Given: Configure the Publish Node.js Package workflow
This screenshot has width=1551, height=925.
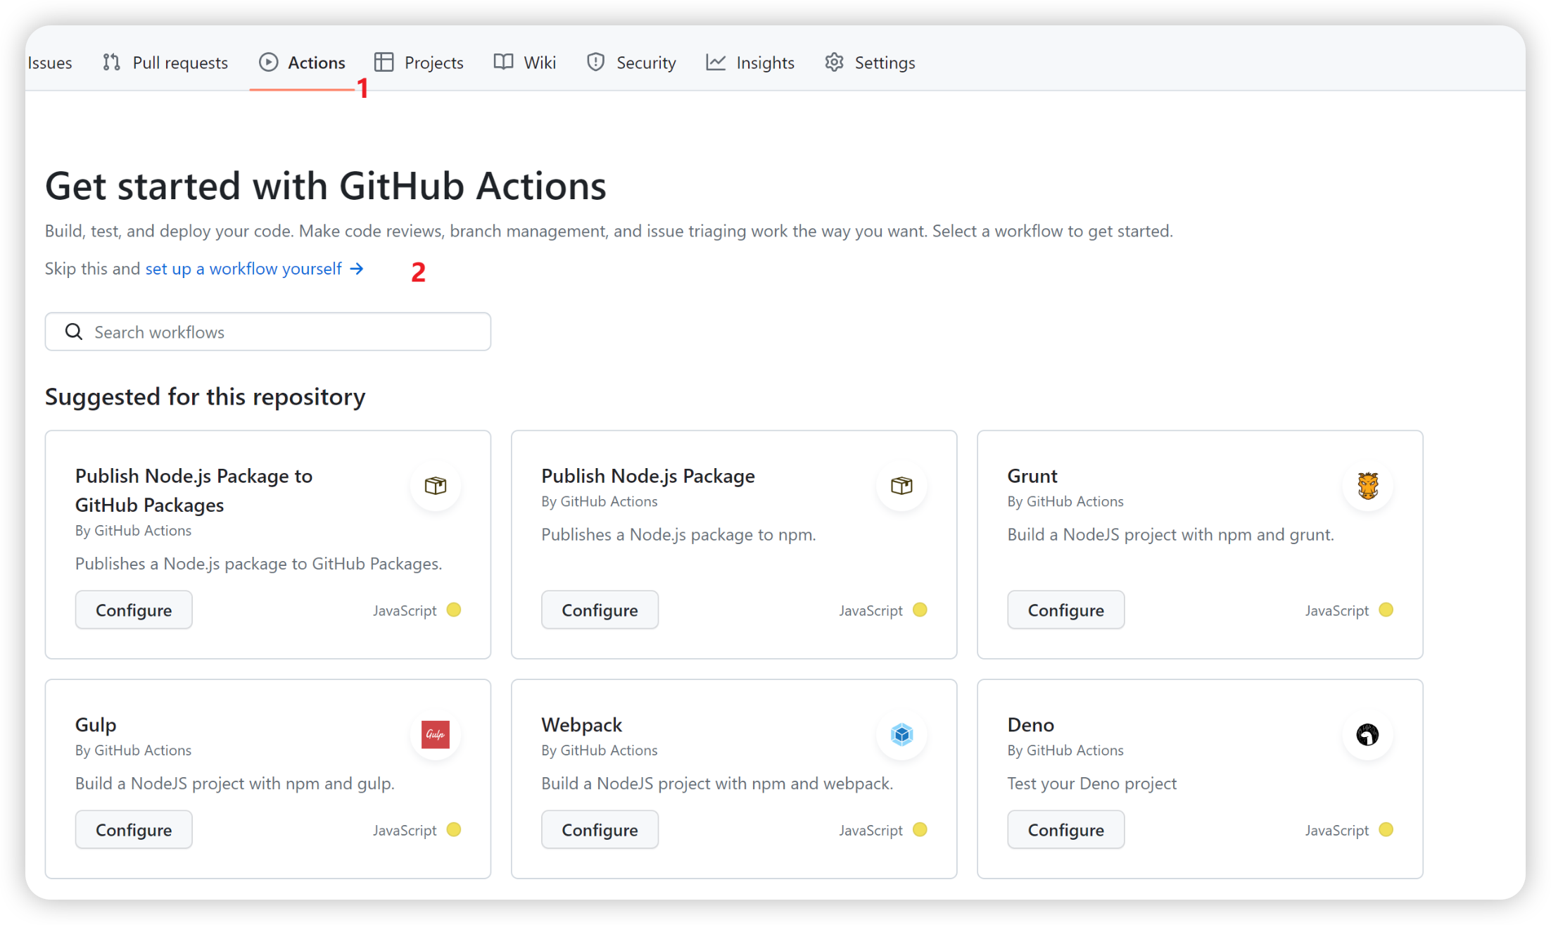Looking at the screenshot, I should coord(600,610).
